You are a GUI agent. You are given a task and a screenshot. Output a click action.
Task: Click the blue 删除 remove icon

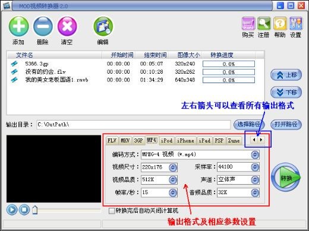[43, 26]
